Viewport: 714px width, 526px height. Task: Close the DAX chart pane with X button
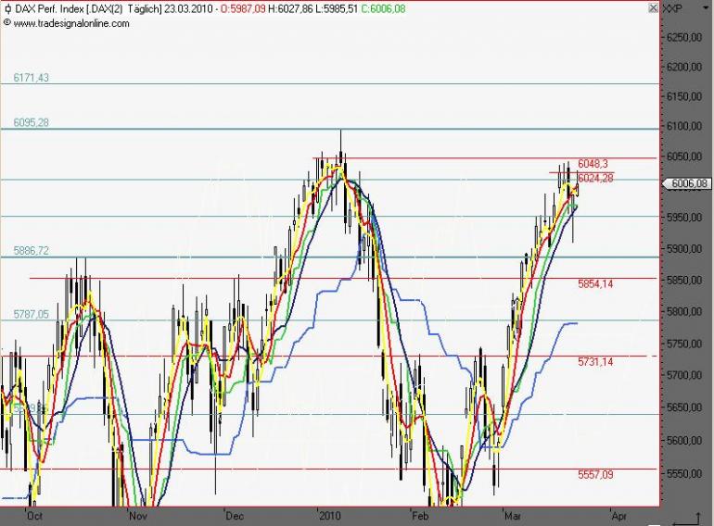point(653,7)
